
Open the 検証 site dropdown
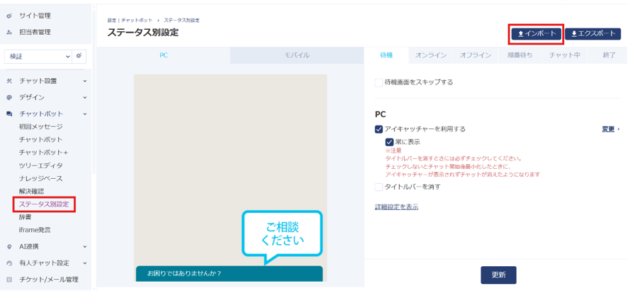click(x=38, y=57)
